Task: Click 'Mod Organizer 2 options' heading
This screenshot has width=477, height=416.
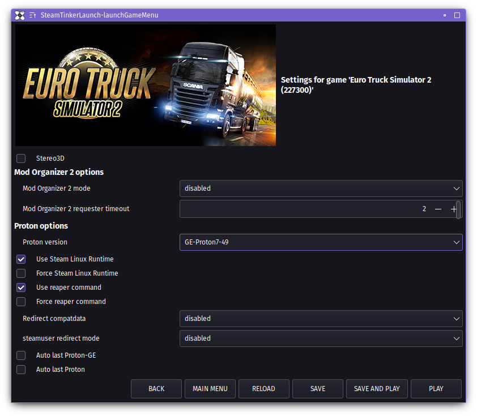Action: pos(59,172)
